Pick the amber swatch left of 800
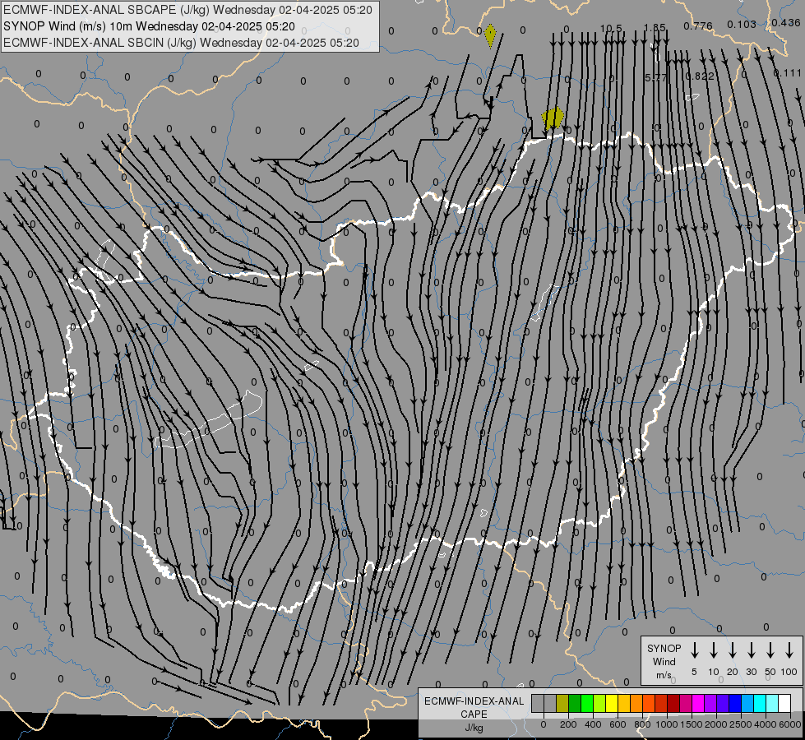This screenshot has width=805, height=740. click(x=636, y=703)
